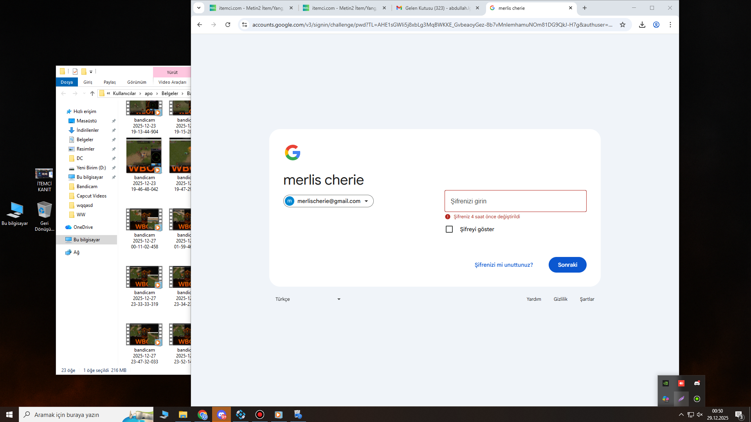Open the Video Araçları ribbon tab

click(x=172, y=82)
